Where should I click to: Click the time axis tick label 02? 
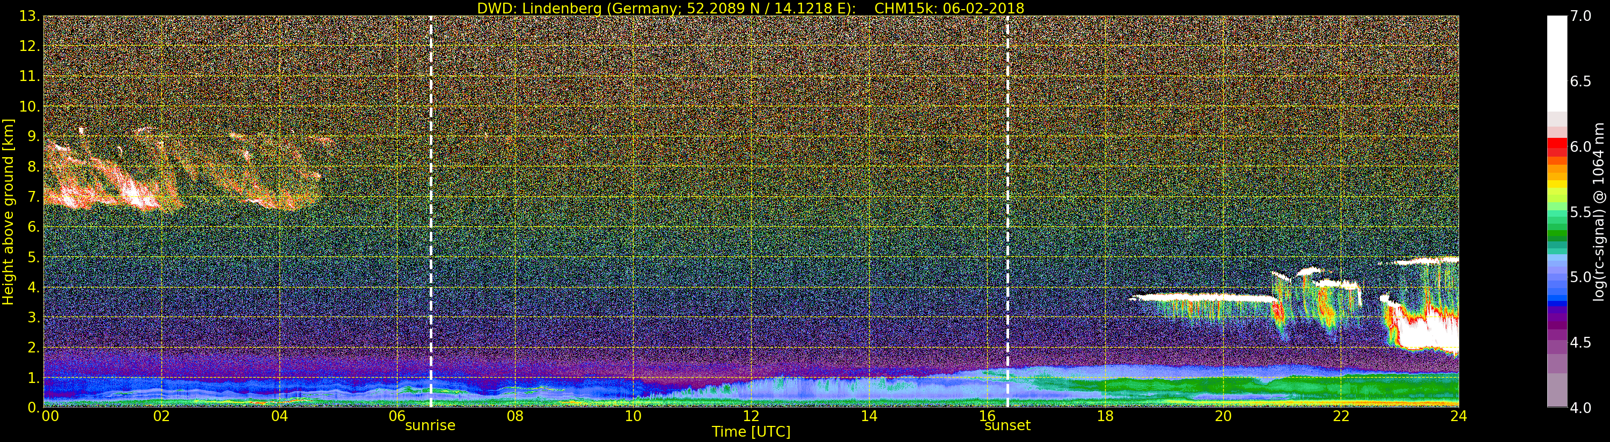coord(161,416)
